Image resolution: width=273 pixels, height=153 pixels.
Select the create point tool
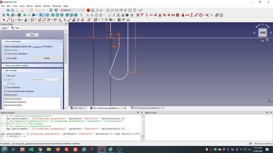[x=4, y=20]
